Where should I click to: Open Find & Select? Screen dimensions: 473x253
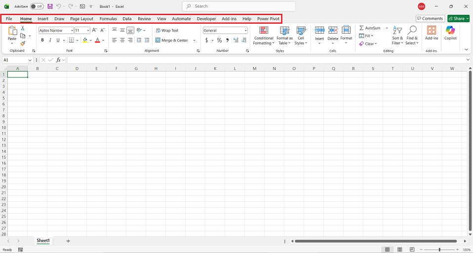412,36
